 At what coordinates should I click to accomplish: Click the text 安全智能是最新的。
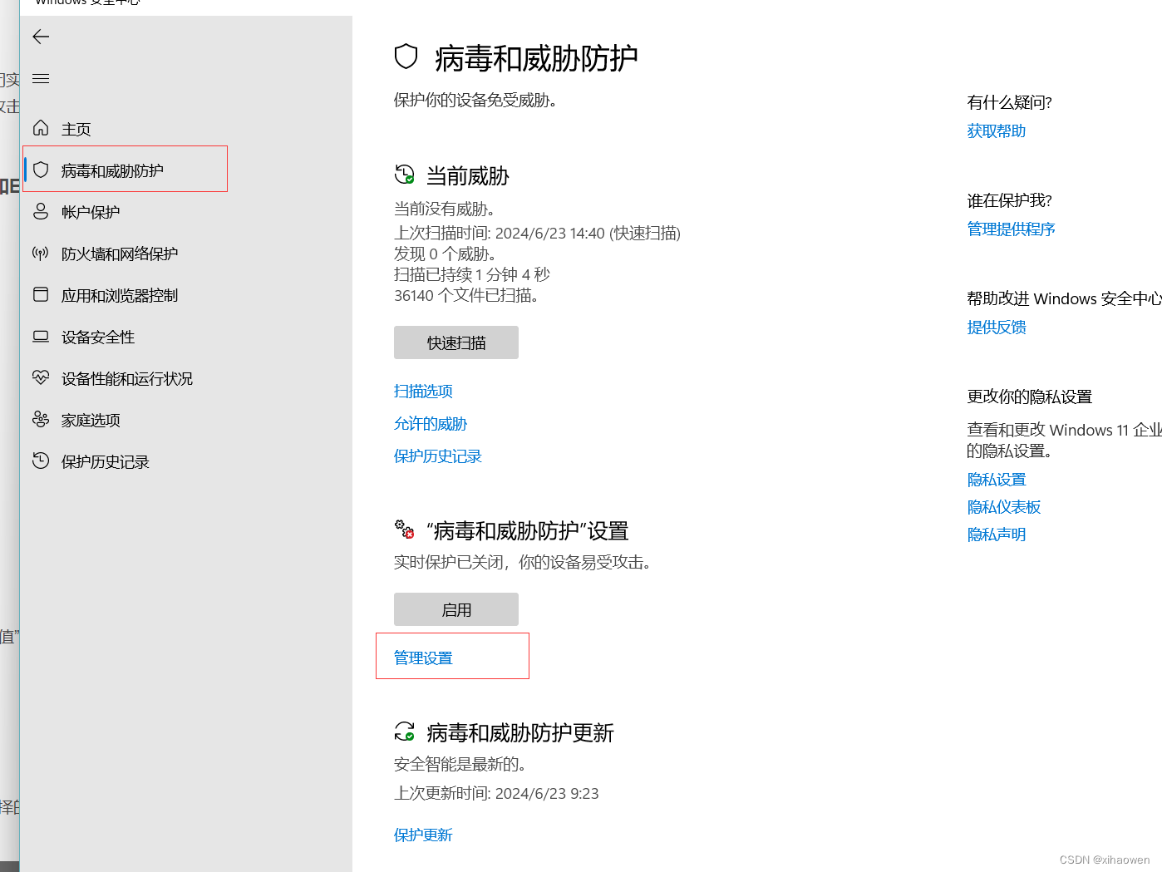coord(460,763)
